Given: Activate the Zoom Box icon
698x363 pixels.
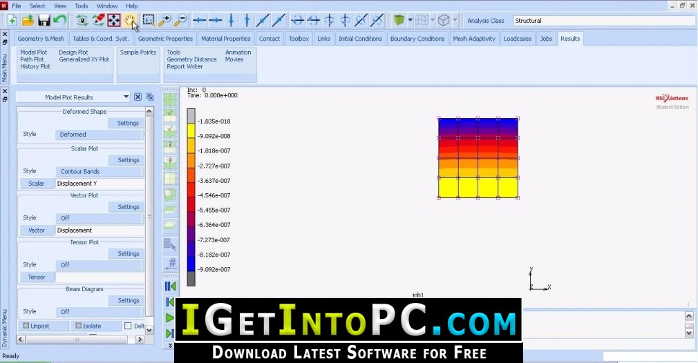Looking at the screenshot, I should click(x=148, y=21).
